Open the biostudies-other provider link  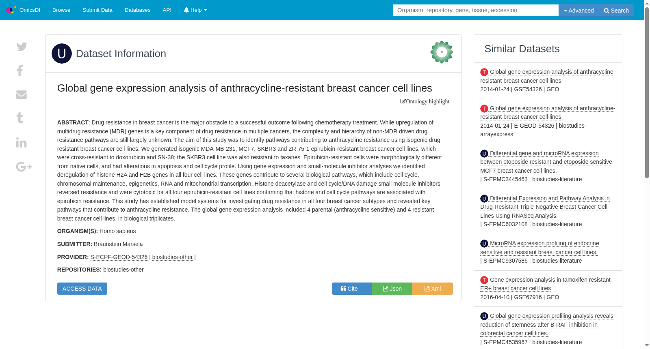pyautogui.click(x=173, y=257)
